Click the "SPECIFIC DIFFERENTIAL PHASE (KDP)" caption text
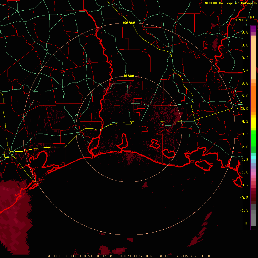 click(90, 256)
